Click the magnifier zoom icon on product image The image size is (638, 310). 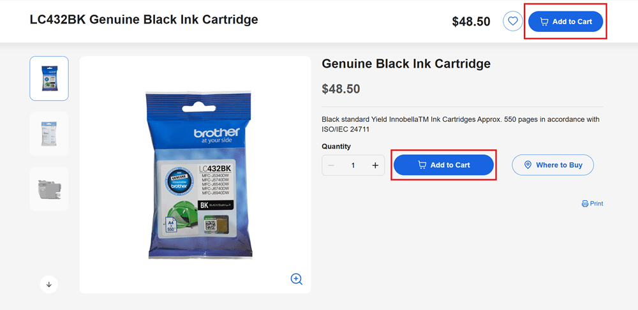point(296,279)
